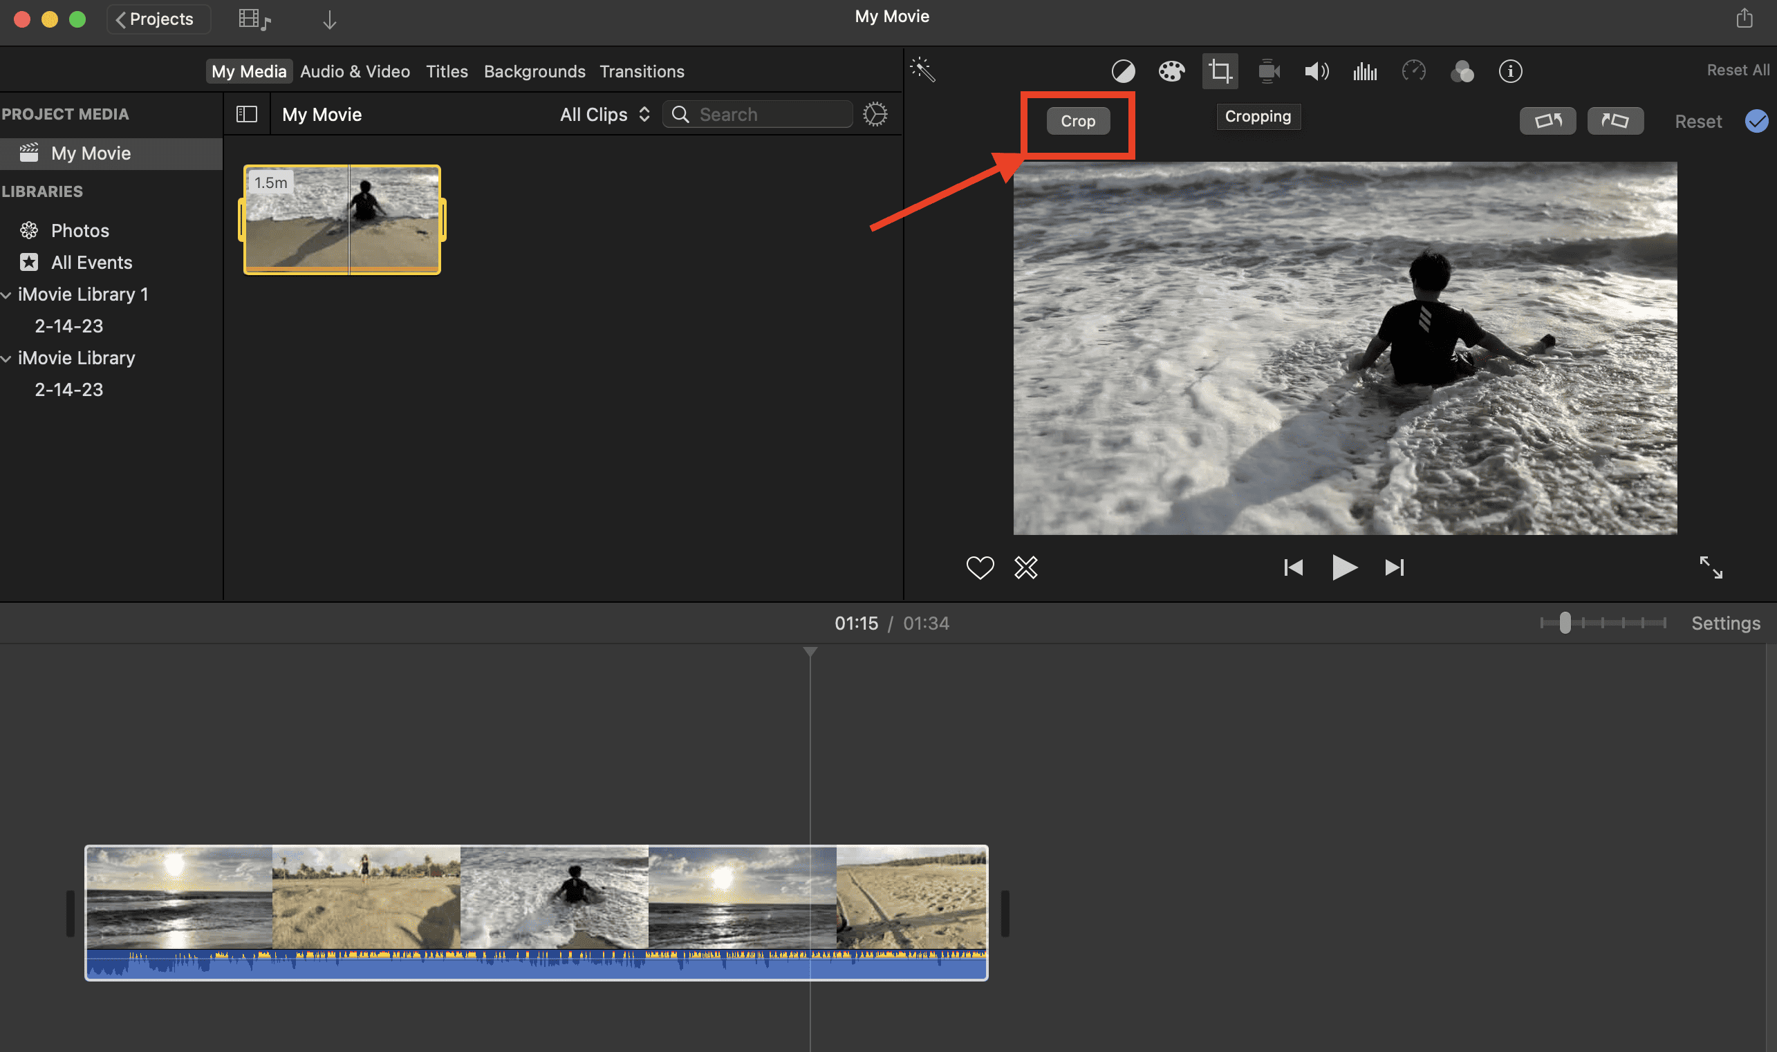This screenshot has width=1777, height=1052.
Task: Open the stabilization camera icon
Action: [1269, 71]
